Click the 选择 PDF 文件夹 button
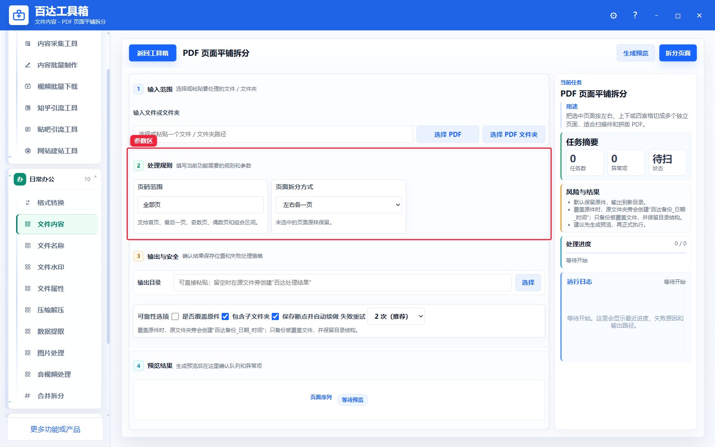715x447 pixels. coord(513,135)
